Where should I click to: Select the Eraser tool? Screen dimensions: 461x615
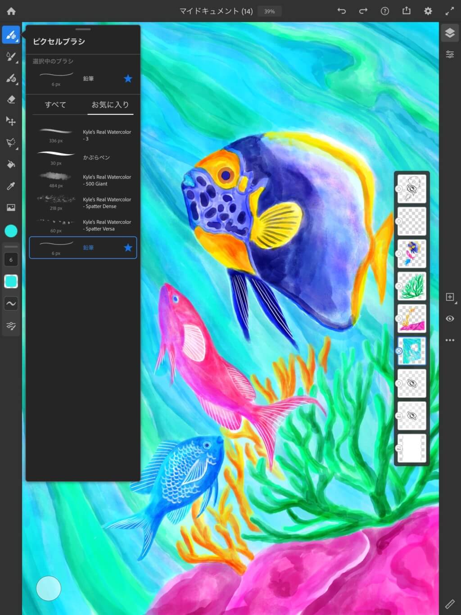point(11,99)
